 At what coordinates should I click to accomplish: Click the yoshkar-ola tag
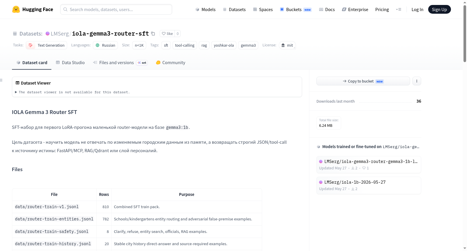point(224,45)
